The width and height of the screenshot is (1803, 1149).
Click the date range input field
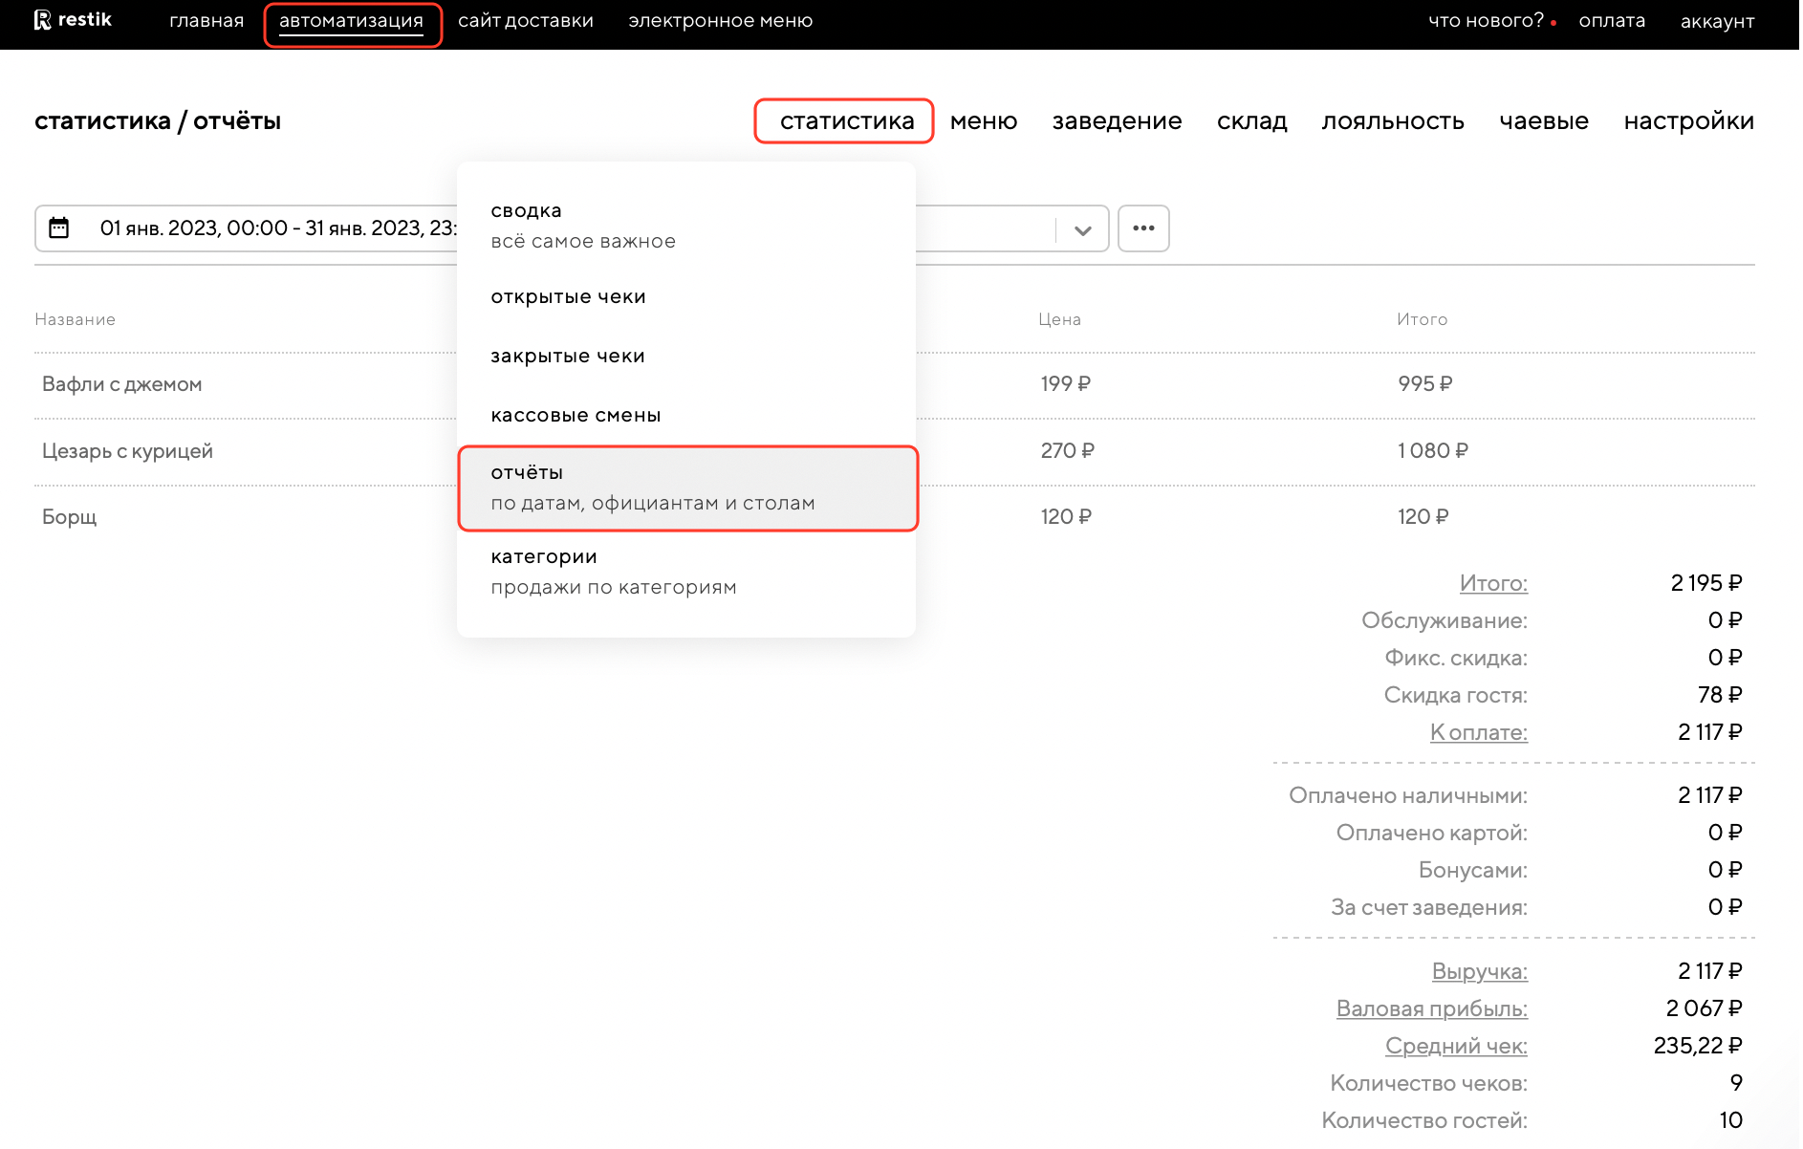pos(277,228)
